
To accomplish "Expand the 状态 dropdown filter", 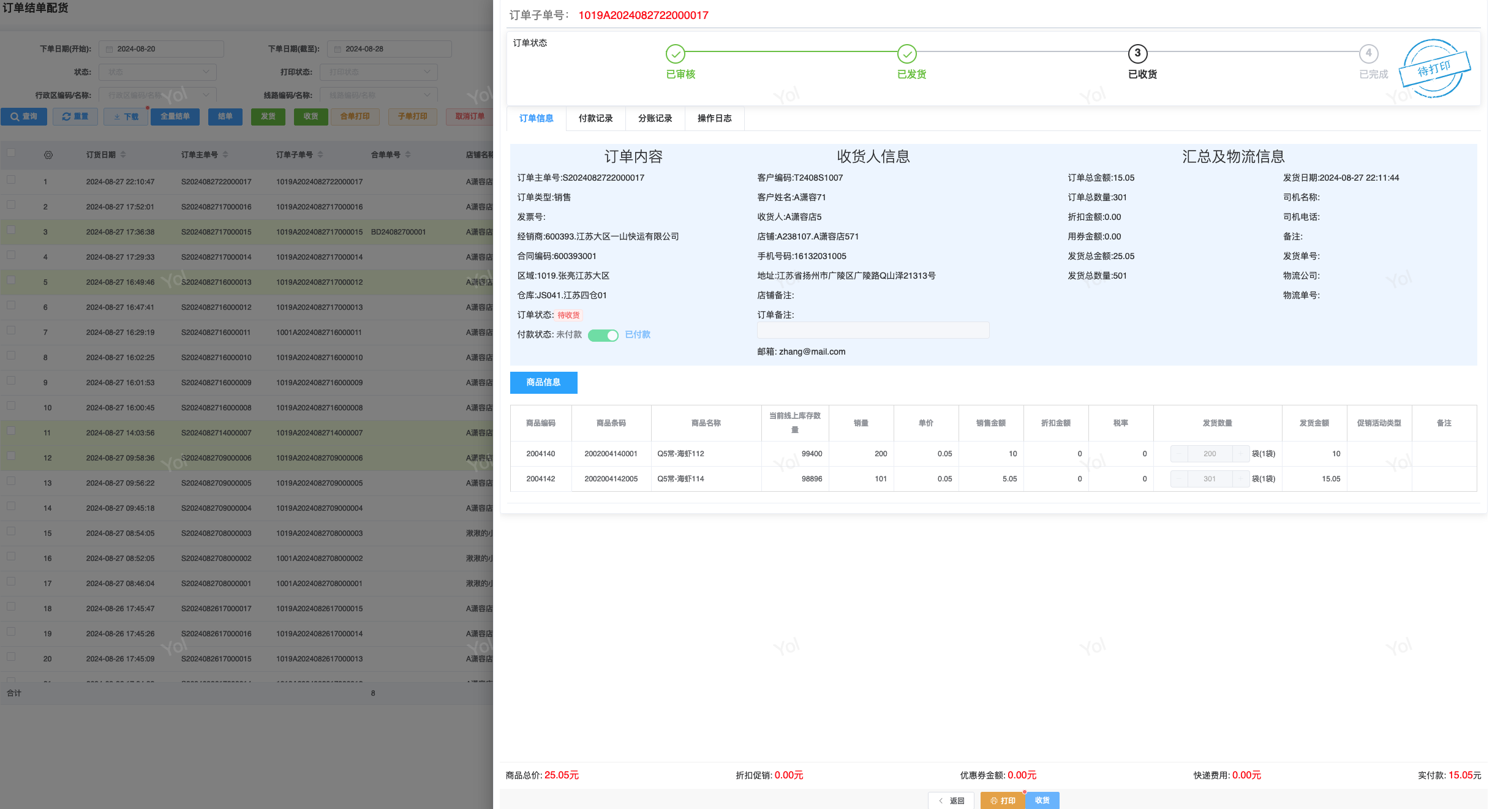I will 158,72.
